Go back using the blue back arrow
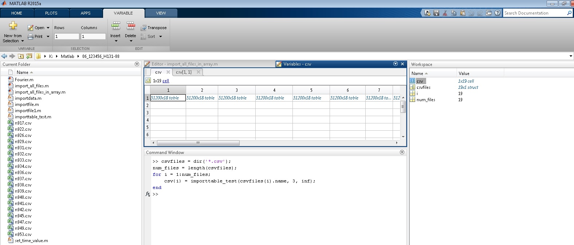The image size is (574, 245). [x=4, y=56]
